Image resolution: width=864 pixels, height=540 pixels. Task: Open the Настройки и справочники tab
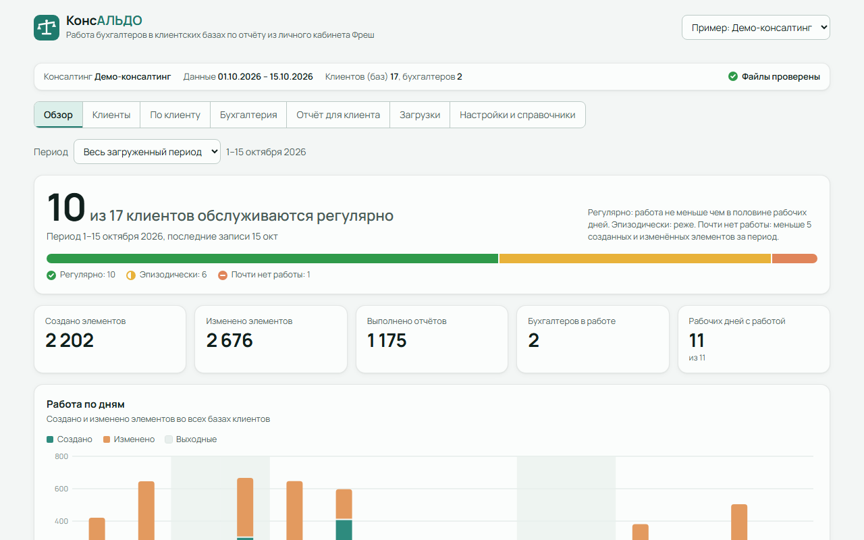pyautogui.click(x=518, y=115)
